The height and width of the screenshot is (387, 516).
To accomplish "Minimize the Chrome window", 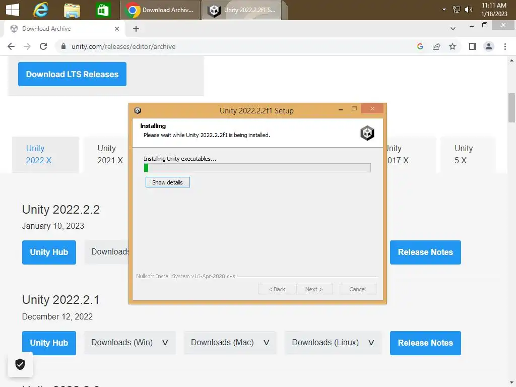I will coord(471,25).
